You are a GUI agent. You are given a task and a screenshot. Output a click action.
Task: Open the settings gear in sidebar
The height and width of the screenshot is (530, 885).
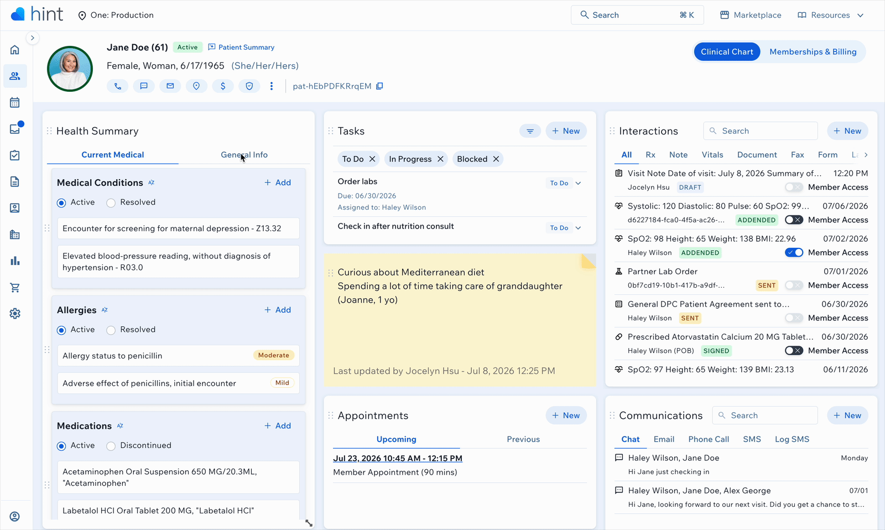(15, 314)
